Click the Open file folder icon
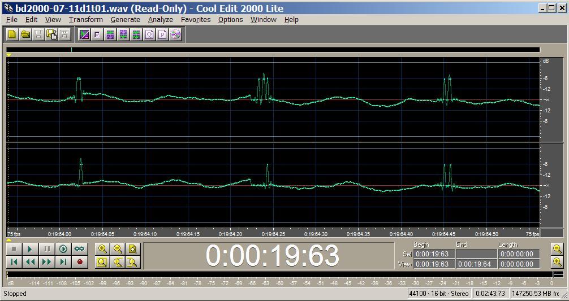Image resolution: width=569 pixels, height=301 pixels. pyautogui.click(x=25, y=34)
